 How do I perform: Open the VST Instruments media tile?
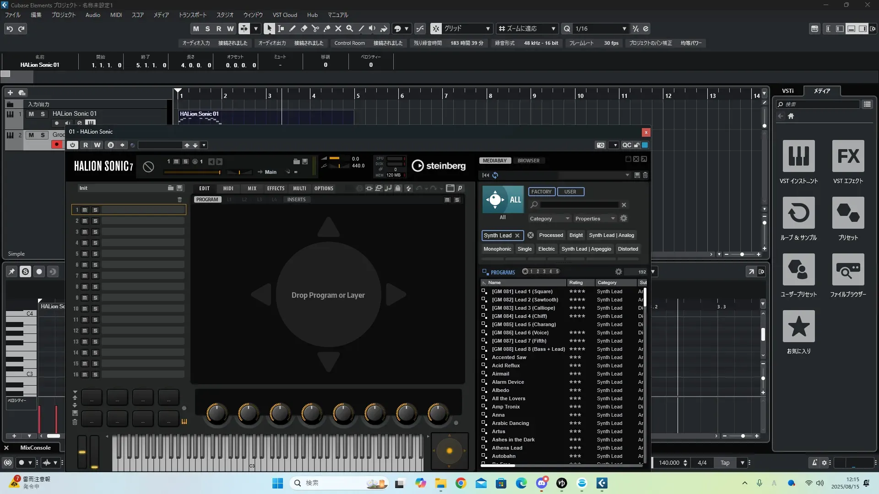(x=798, y=156)
